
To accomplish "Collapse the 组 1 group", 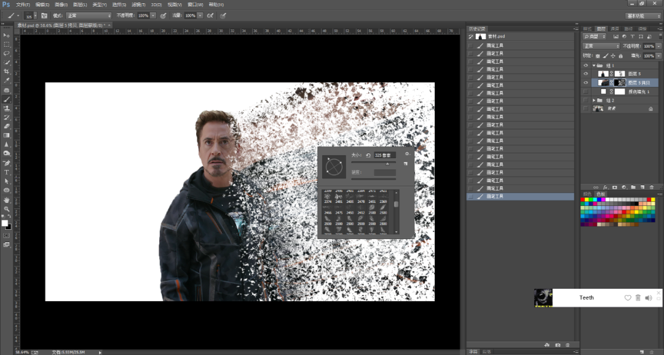I will [x=594, y=66].
